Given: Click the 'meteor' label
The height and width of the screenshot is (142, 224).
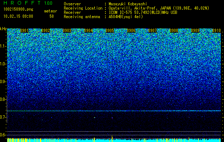Looking at the screenshot, I should point(51,11).
